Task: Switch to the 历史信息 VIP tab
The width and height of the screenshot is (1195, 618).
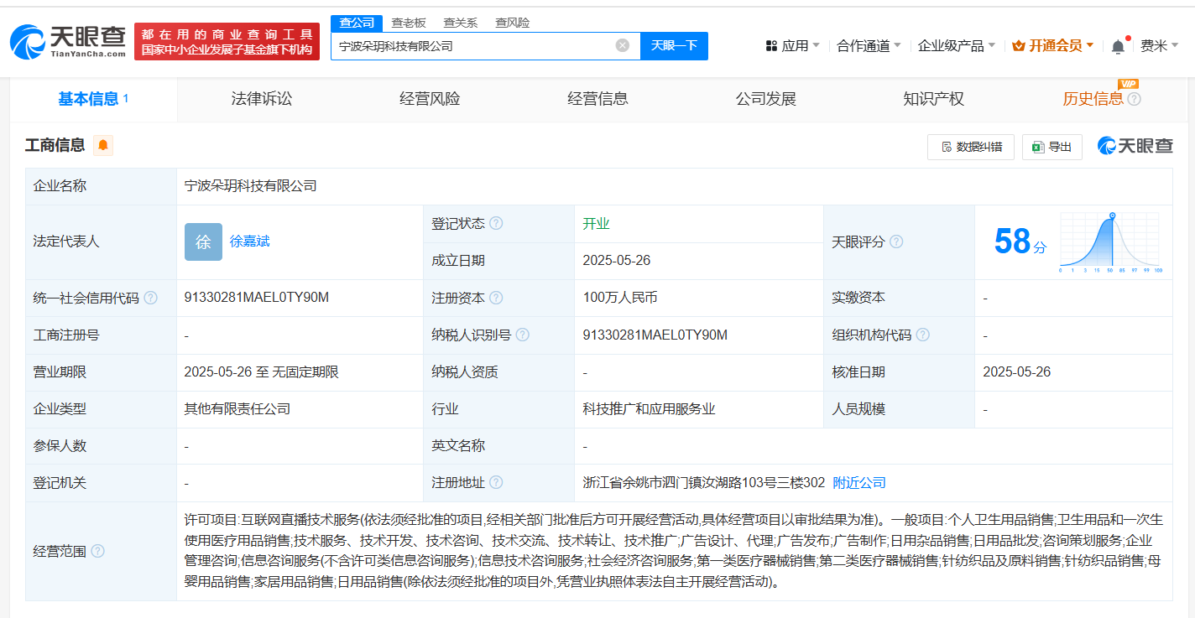Action: [1093, 99]
